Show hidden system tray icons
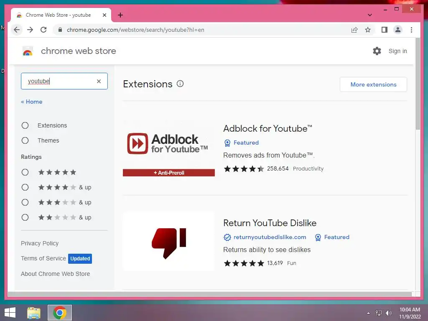 pos(369,313)
